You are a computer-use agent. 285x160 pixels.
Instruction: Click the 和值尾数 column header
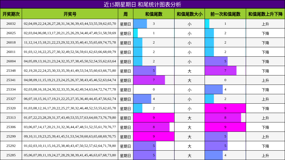click(154, 14)
